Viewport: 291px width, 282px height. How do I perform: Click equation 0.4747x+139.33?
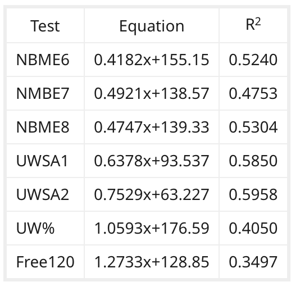(x=152, y=127)
